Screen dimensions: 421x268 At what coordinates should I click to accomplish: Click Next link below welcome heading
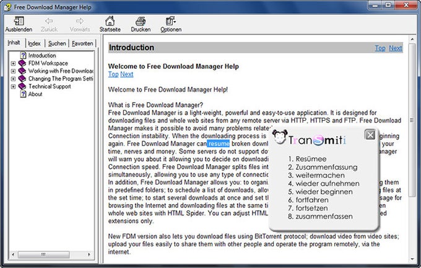[127, 74]
